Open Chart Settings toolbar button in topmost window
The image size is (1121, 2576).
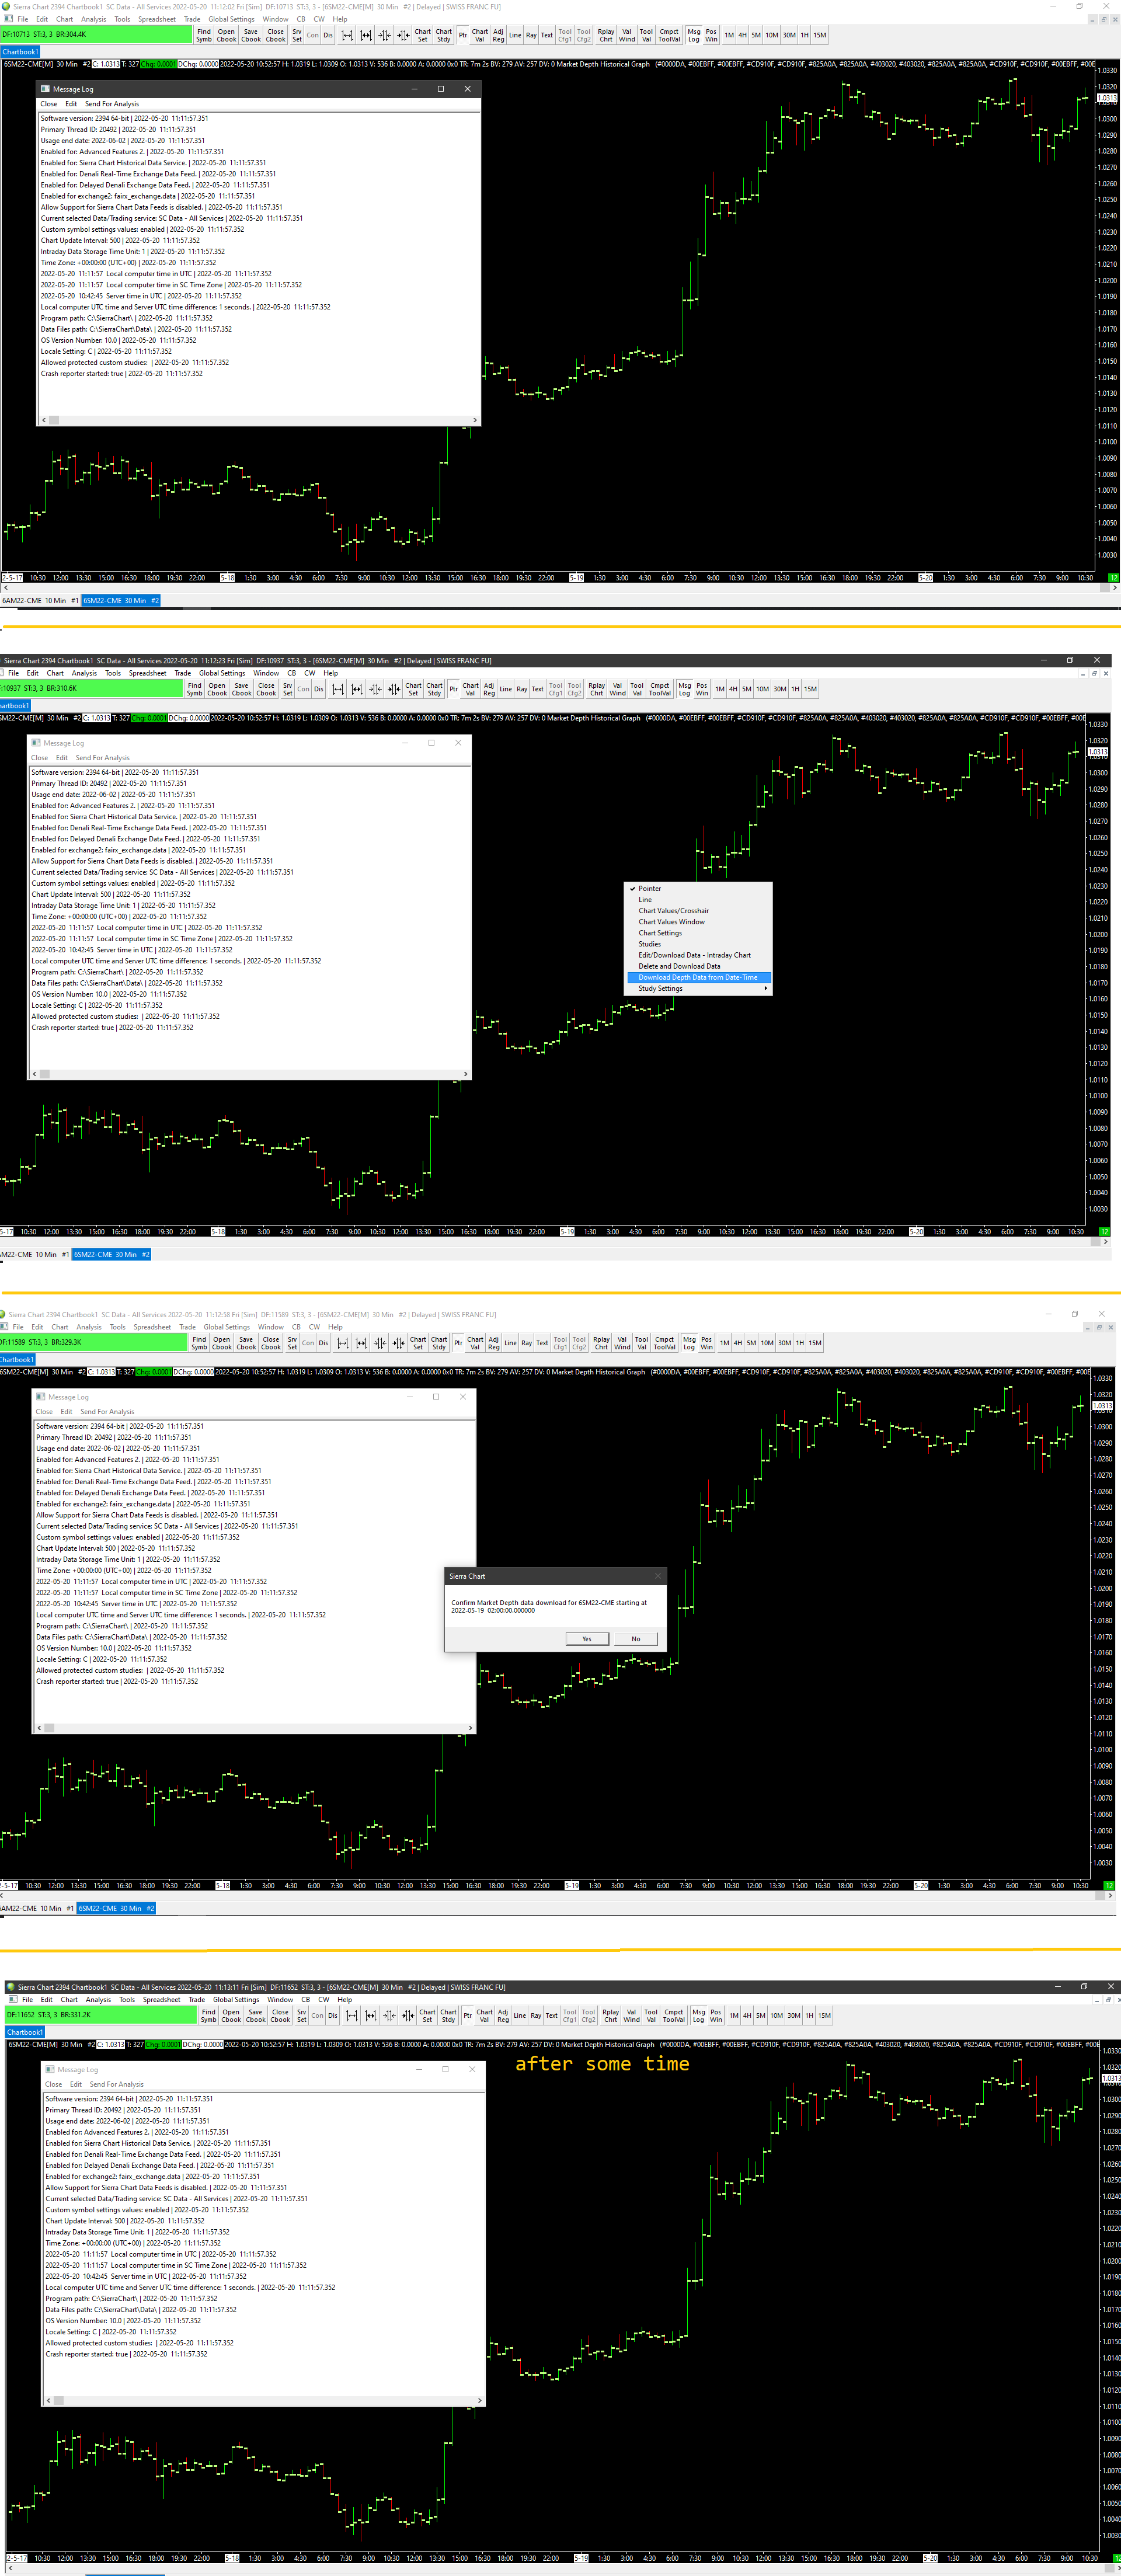(423, 35)
